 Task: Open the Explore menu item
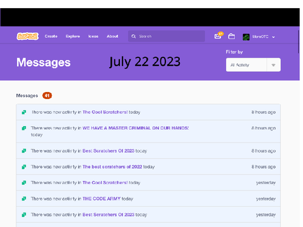(x=73, y=37)
